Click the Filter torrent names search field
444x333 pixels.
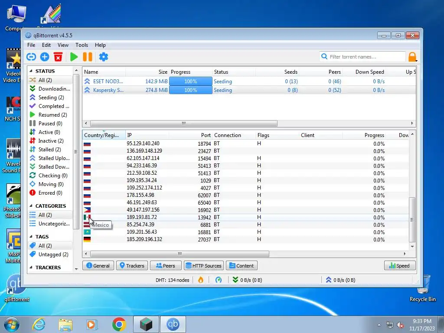click(x=362, y=57)
